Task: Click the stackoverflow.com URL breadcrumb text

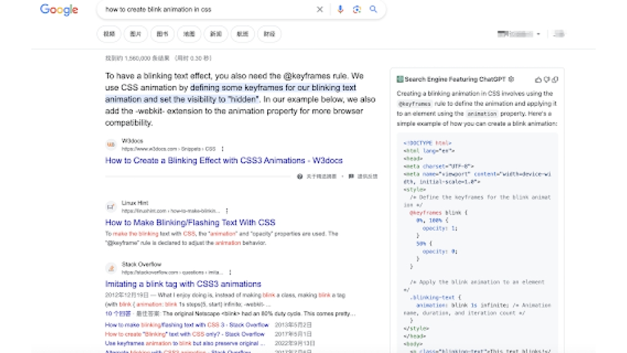Action: click(172, 272)
